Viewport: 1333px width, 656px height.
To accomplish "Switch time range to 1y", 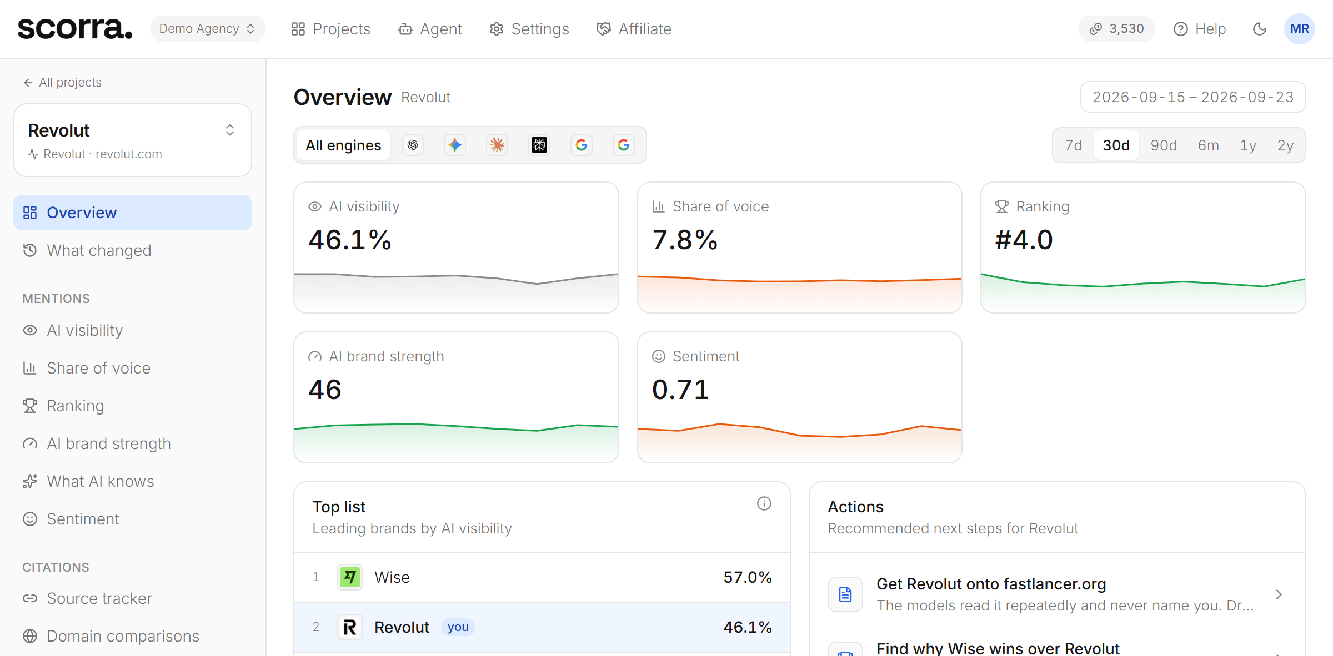I will tap(1248, 145).
